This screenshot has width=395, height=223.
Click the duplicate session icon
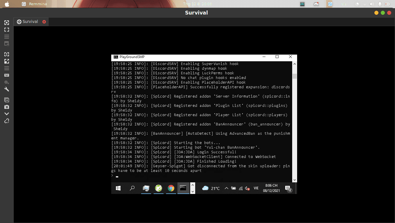pos(6,100)
